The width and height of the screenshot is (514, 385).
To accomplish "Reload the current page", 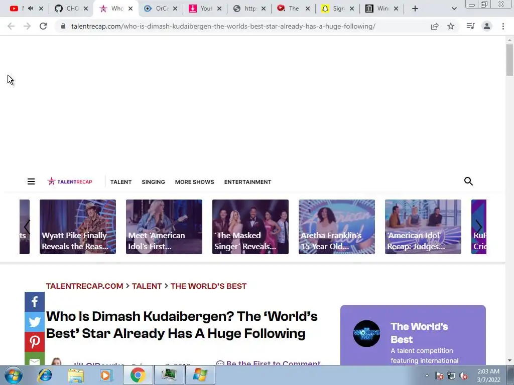I will click(43, 26).
